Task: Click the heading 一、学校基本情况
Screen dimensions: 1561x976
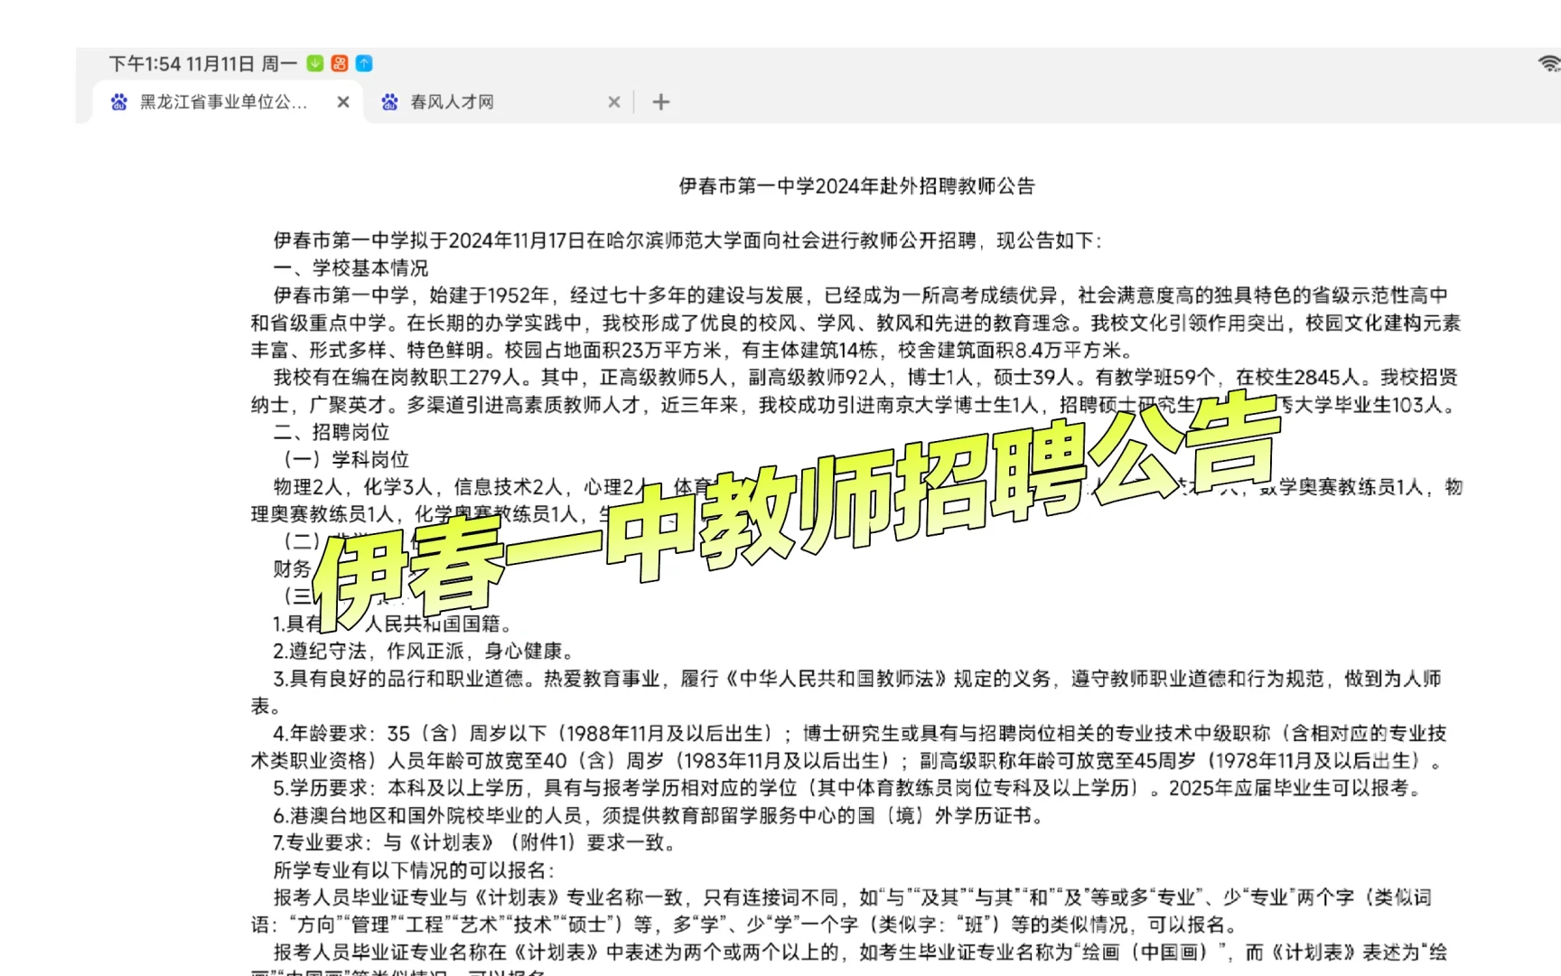Action: 351,268
